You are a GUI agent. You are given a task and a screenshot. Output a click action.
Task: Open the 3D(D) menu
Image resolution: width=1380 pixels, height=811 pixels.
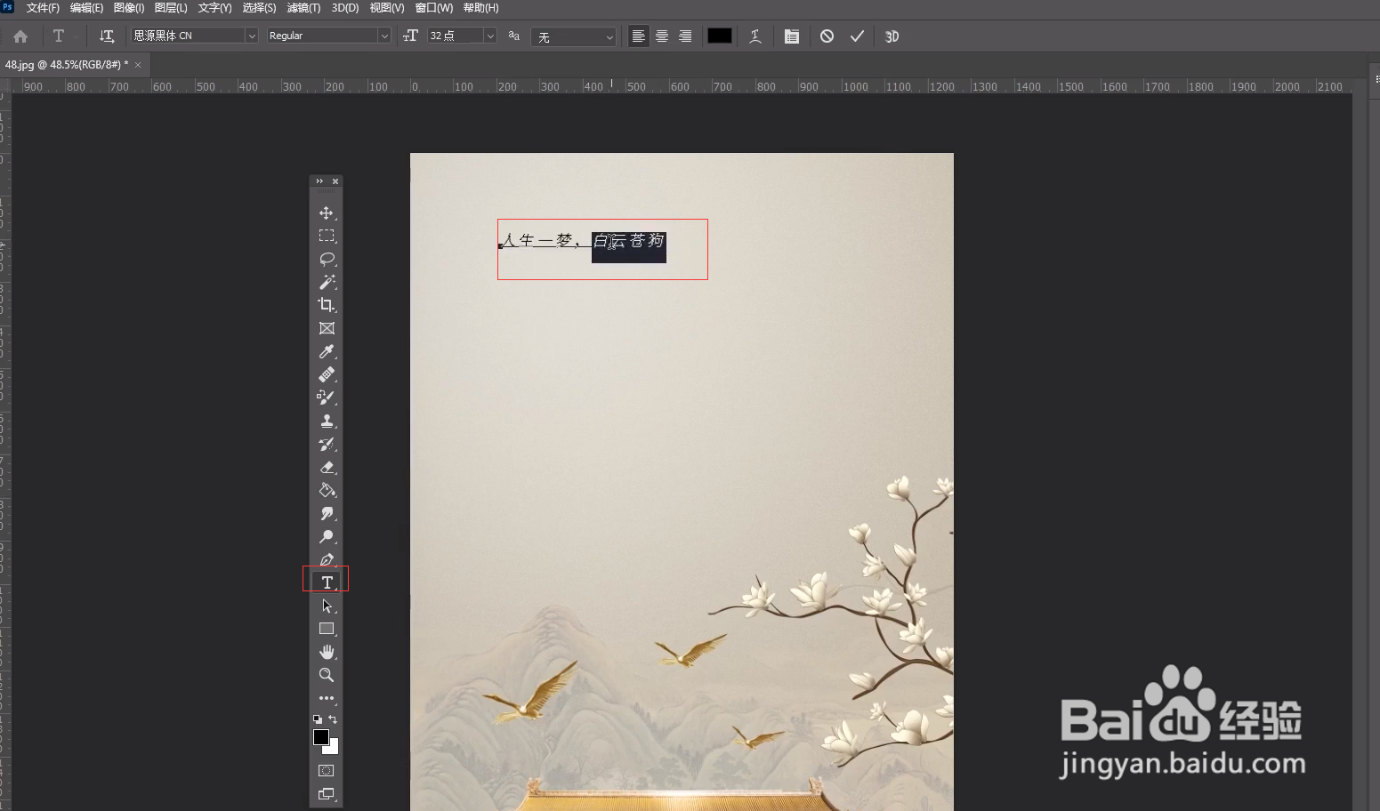pyautogui.click(x=345, y=8)
